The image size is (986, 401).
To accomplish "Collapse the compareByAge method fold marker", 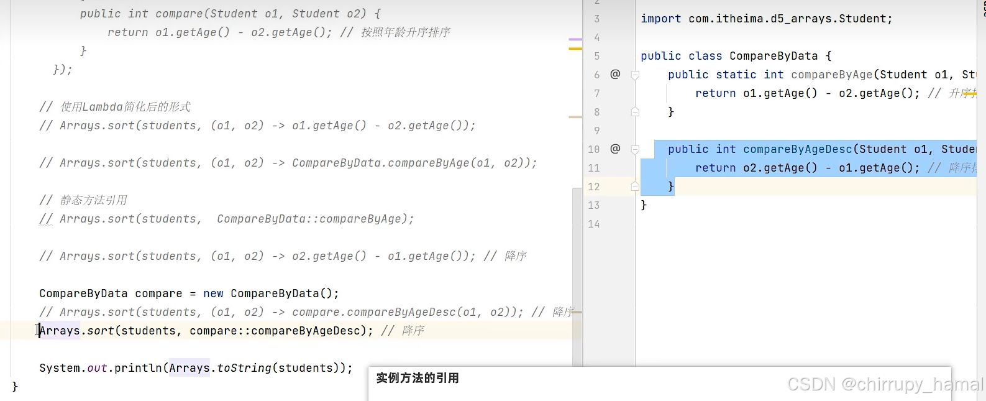I will pyautogui.click(x=635, y=75).
